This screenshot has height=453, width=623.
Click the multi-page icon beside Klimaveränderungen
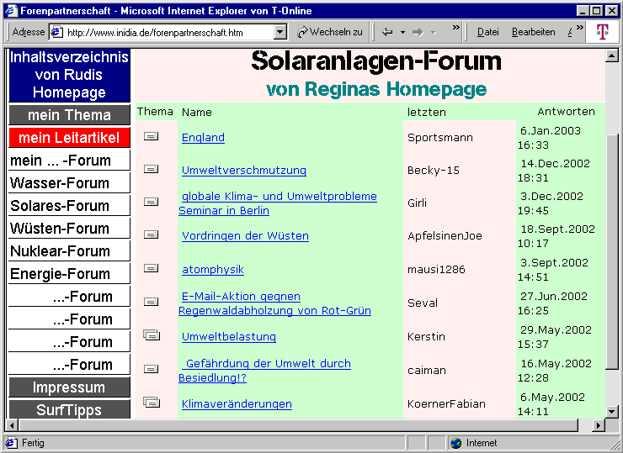point(152,403)
